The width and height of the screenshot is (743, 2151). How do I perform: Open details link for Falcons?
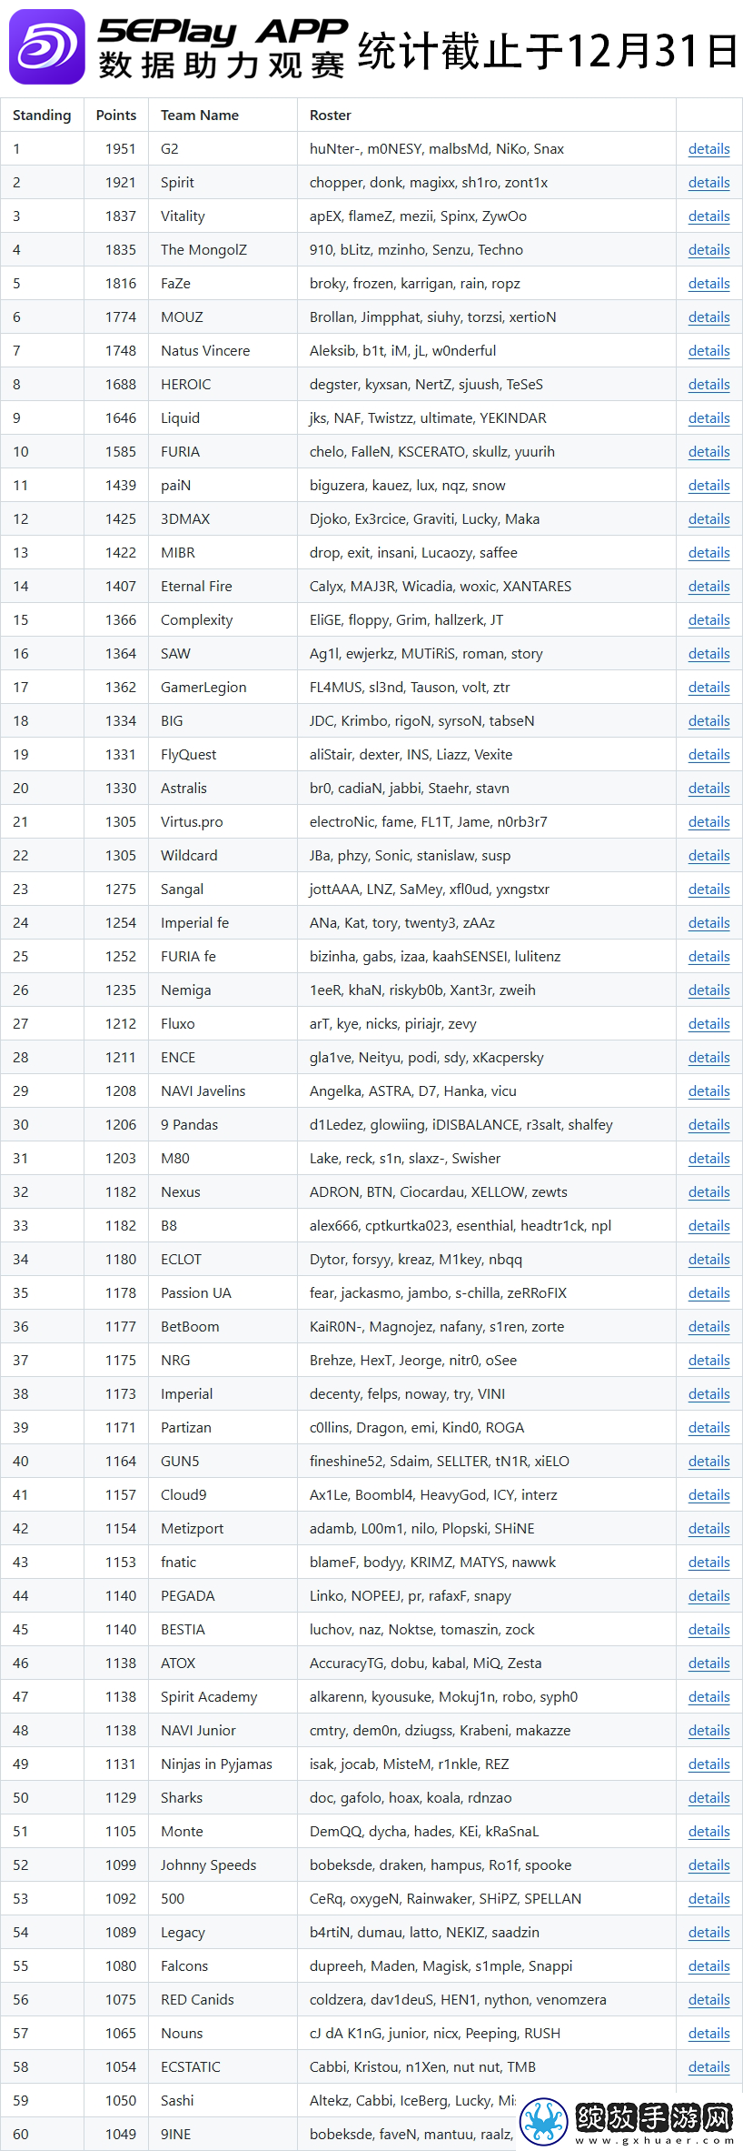708,1966
